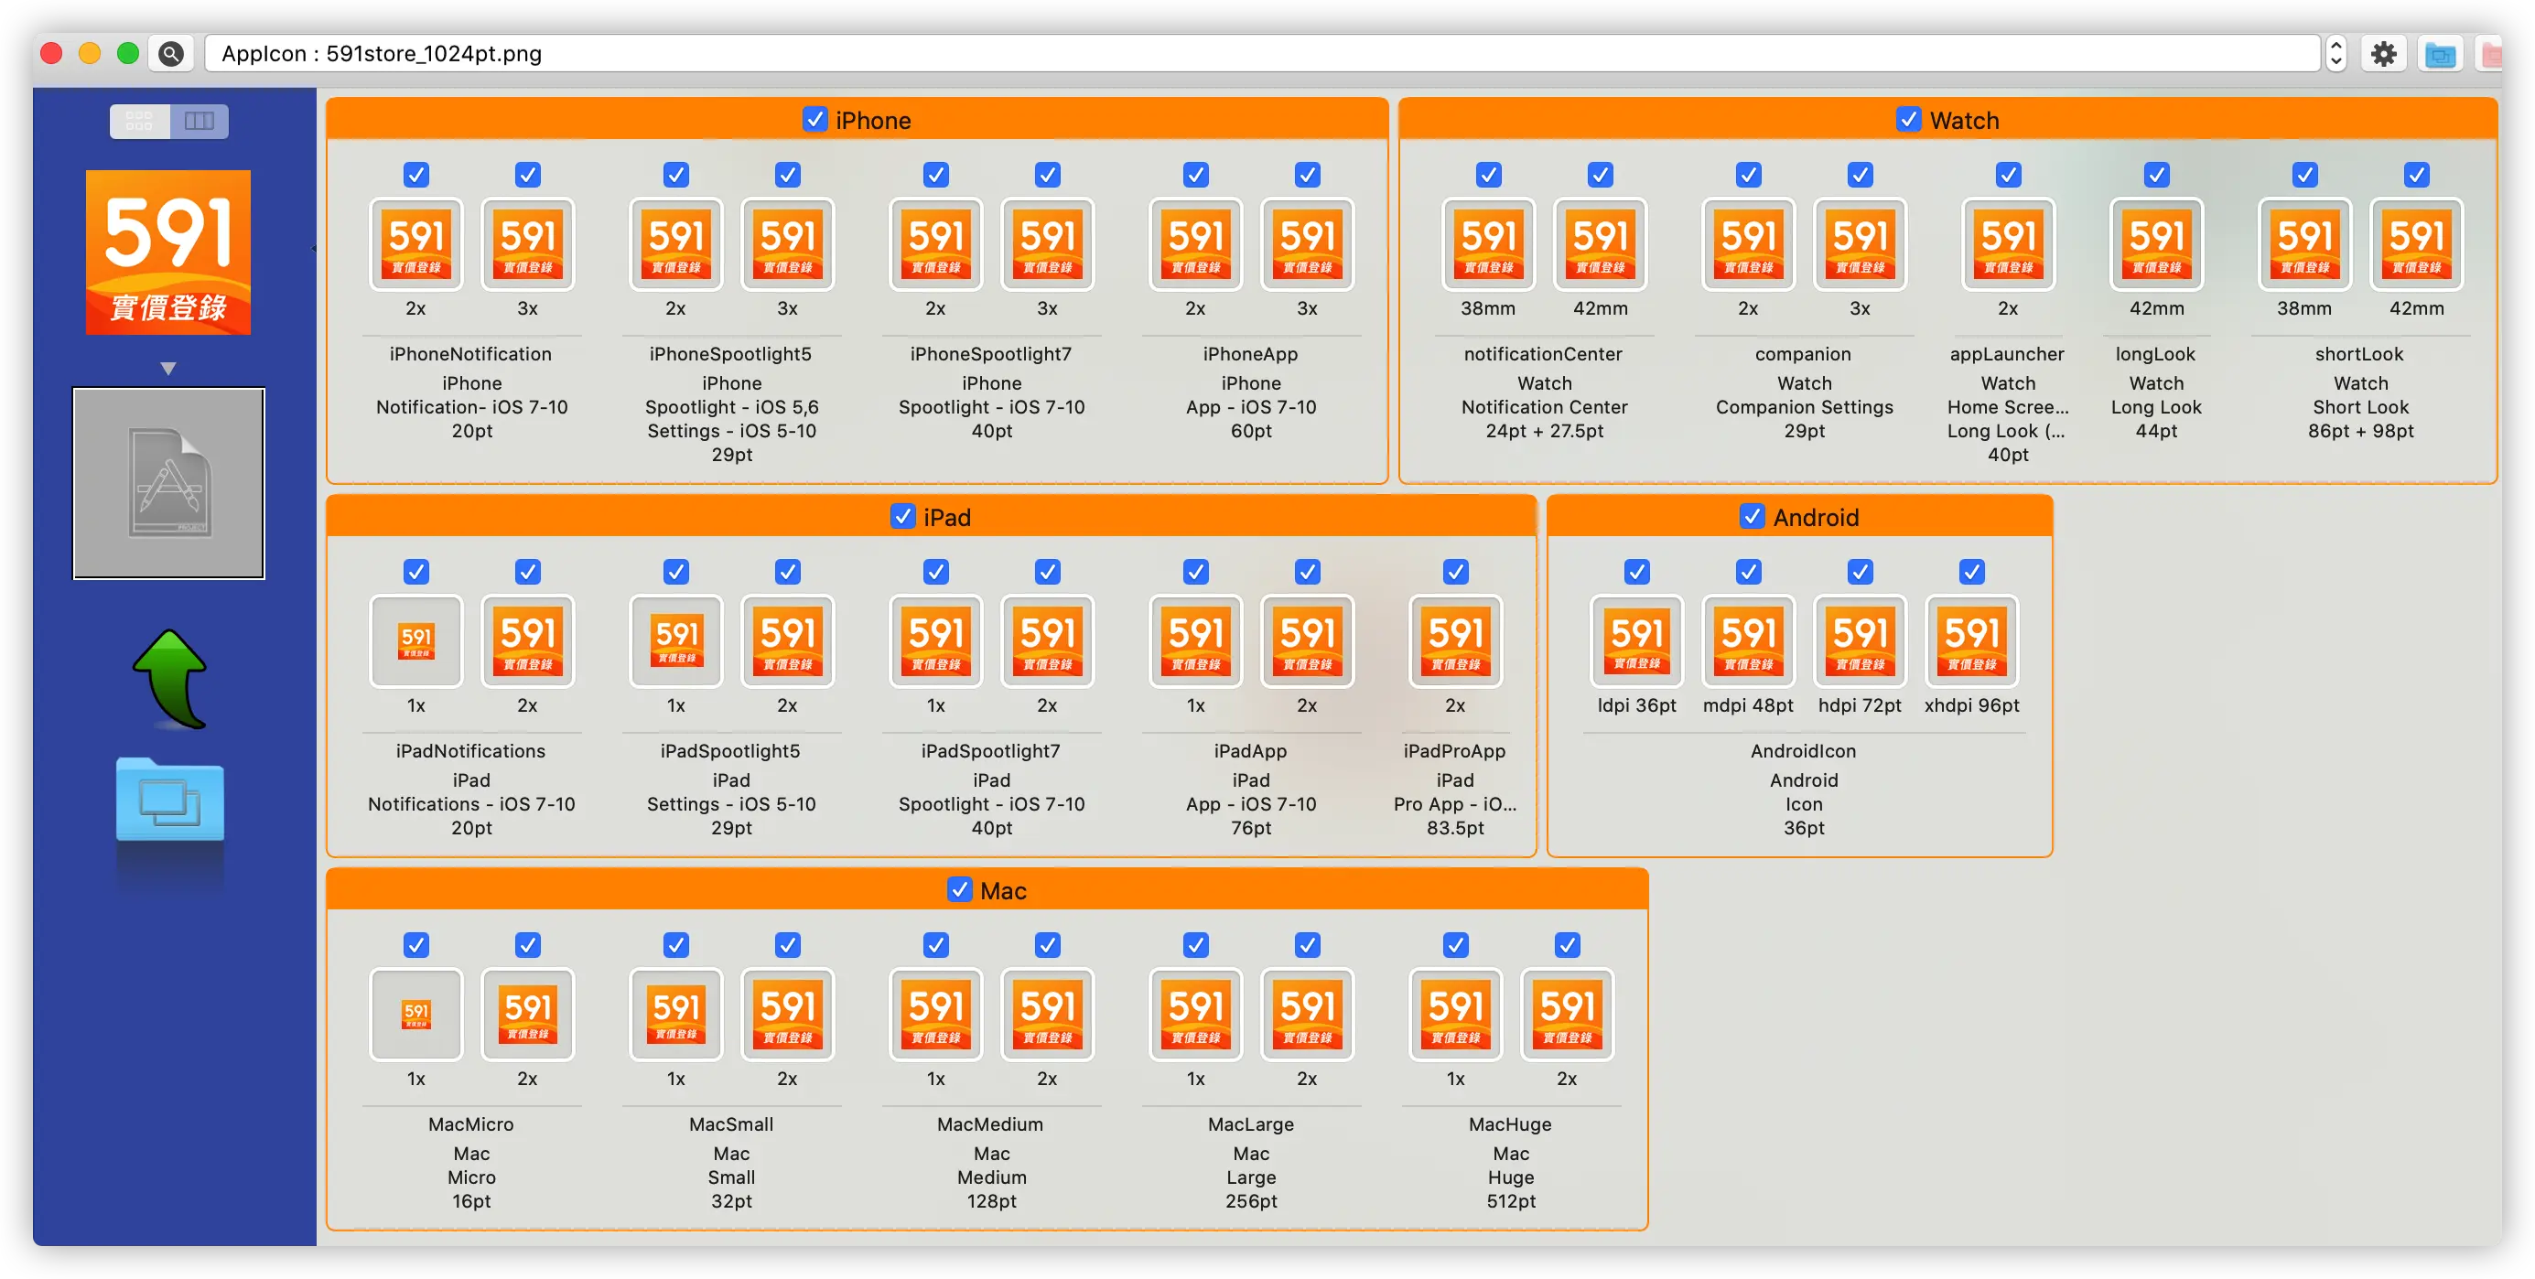The height and width of the screenshot is (1279, 2535).
Task: Click the green export arrow icon
Action: coord(171,679)
